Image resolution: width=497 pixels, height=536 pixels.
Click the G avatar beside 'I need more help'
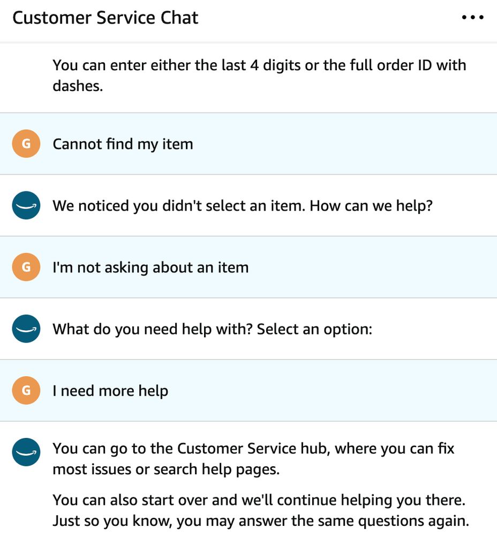[26, 390]
